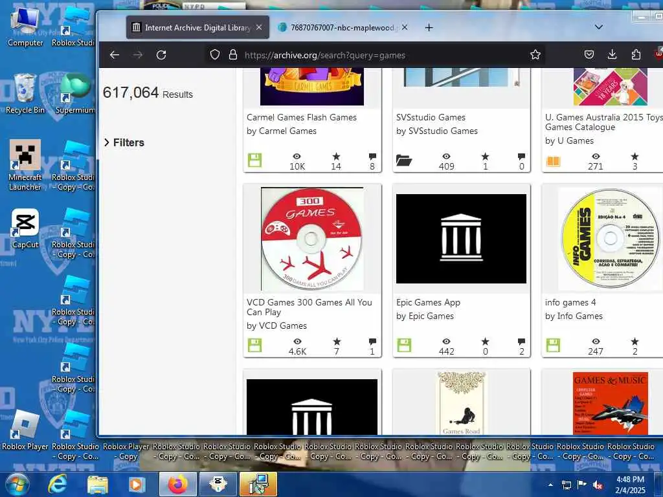Viewport: 663px width, 497px height.
Task: Bookmark this page with the star icon
Action: pyautogui.click(x=535, y=54)
